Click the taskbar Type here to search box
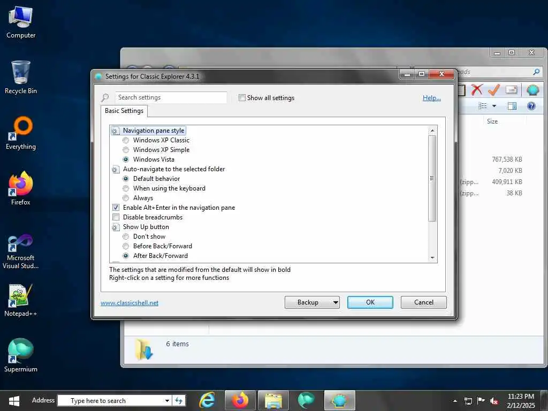Image resolution: width=548 pixels, height=411 pixels. tap(110, 400)
